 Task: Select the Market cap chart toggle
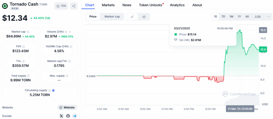(x=112, y=17)
